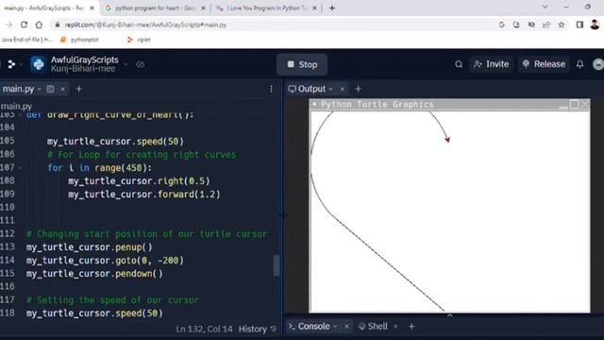The width and height of the screenshot is (604, 340).
Task: Add a new tab in editor pane
Action: [79, 89]
